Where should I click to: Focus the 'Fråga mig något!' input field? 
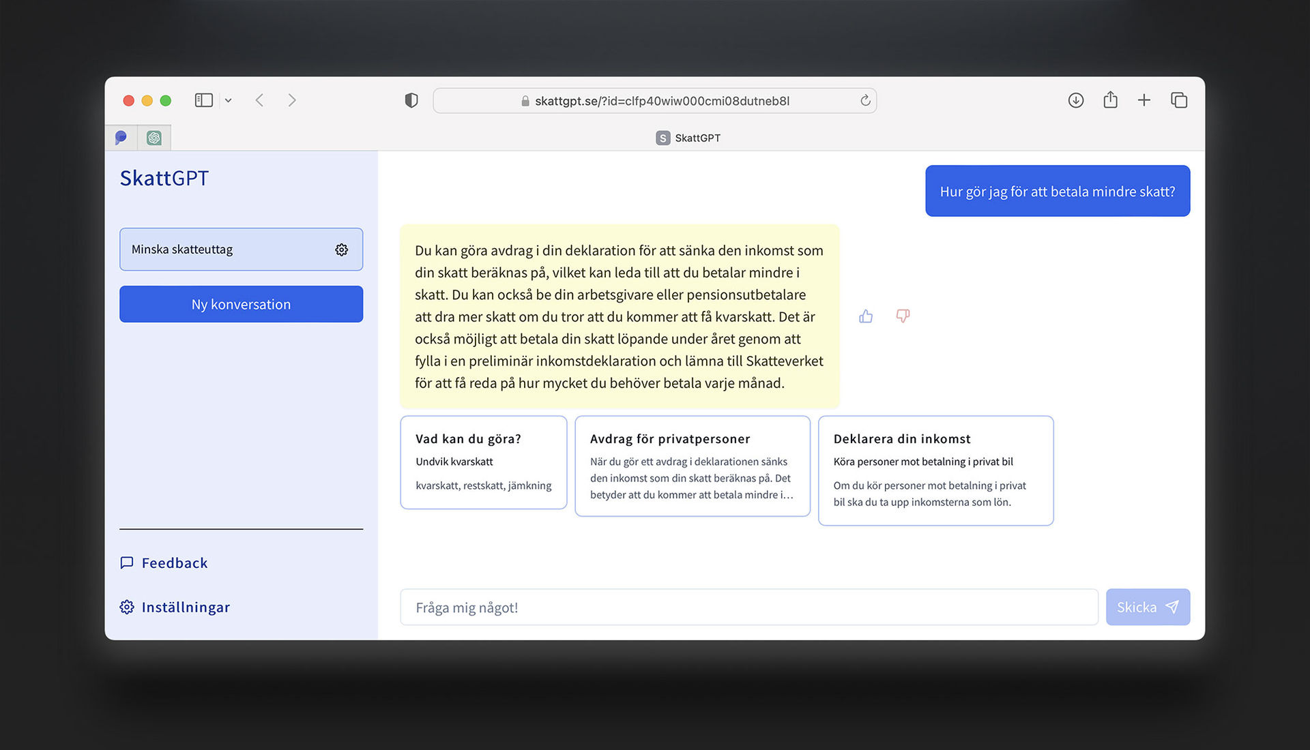click(x=748, y=607)
